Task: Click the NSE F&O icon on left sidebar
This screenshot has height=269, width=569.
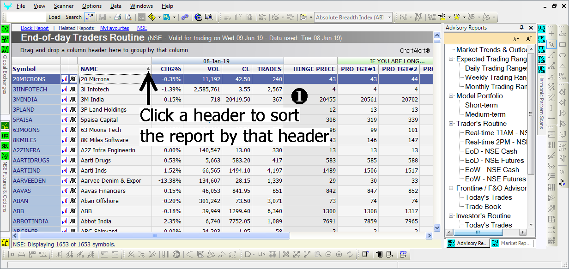Action: [5, 155]
